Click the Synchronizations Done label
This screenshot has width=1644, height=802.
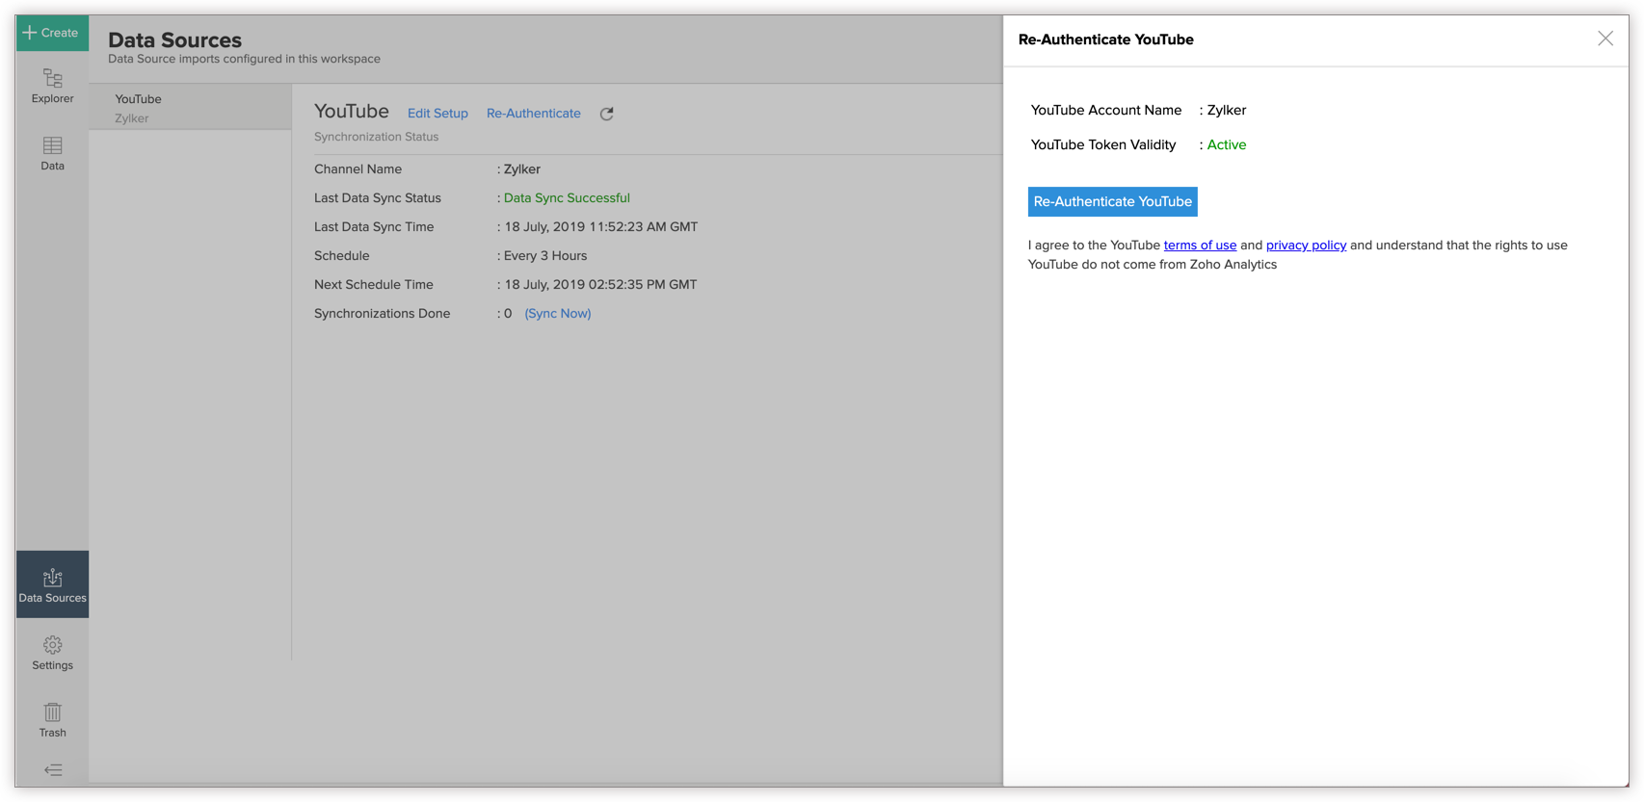click(x=382, y=314)
